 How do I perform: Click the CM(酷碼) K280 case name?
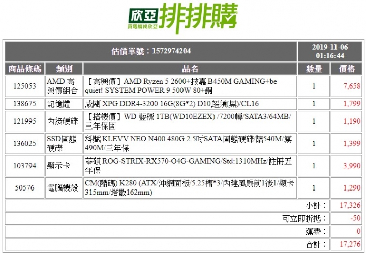(x=189, y=187)
